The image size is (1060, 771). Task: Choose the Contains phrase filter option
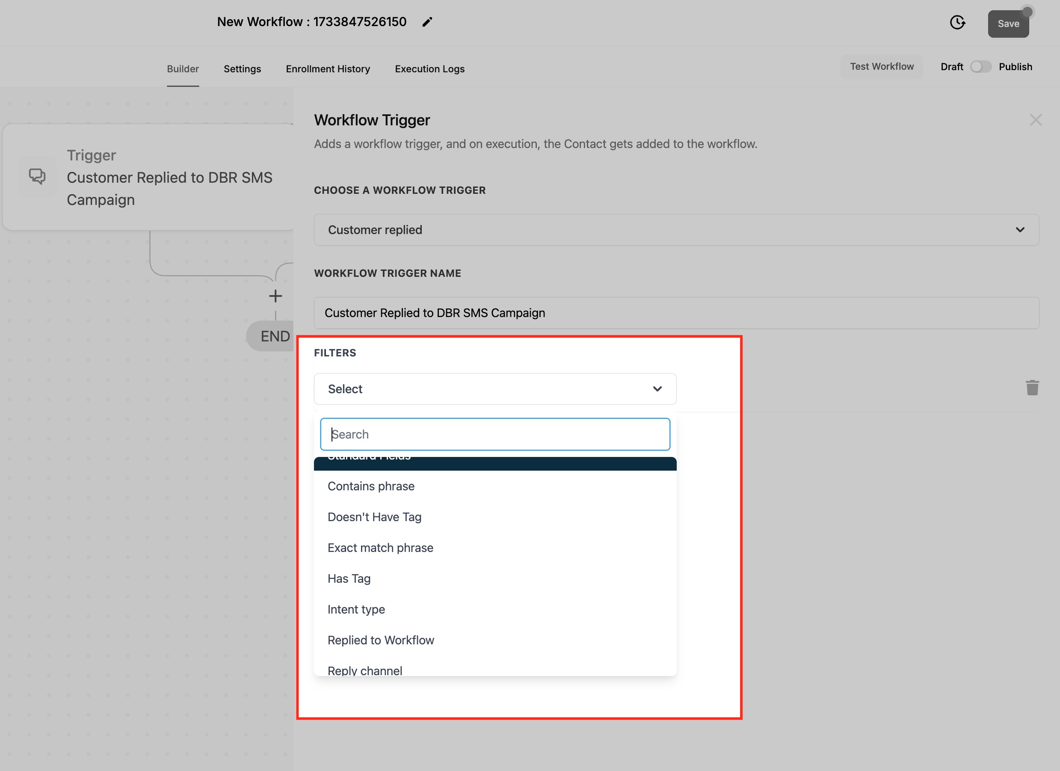[x=370, y=486]
